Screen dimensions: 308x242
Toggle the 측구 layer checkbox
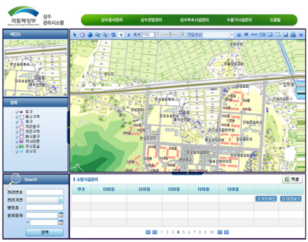point(17,122)
